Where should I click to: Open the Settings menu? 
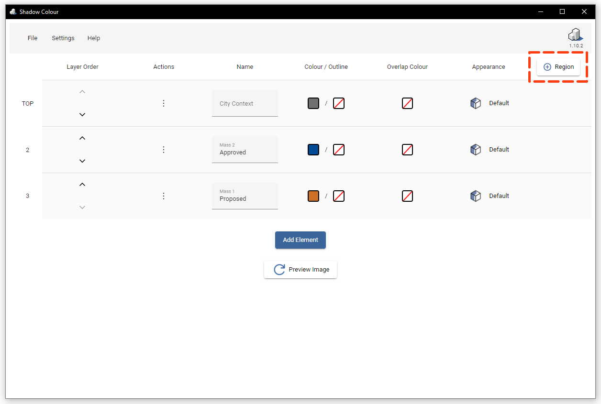[x=63, y=38]
